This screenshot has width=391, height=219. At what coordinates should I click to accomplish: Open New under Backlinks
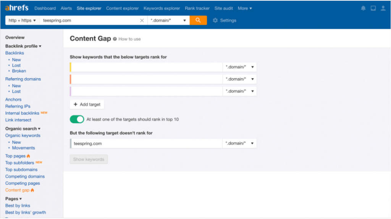16,60
